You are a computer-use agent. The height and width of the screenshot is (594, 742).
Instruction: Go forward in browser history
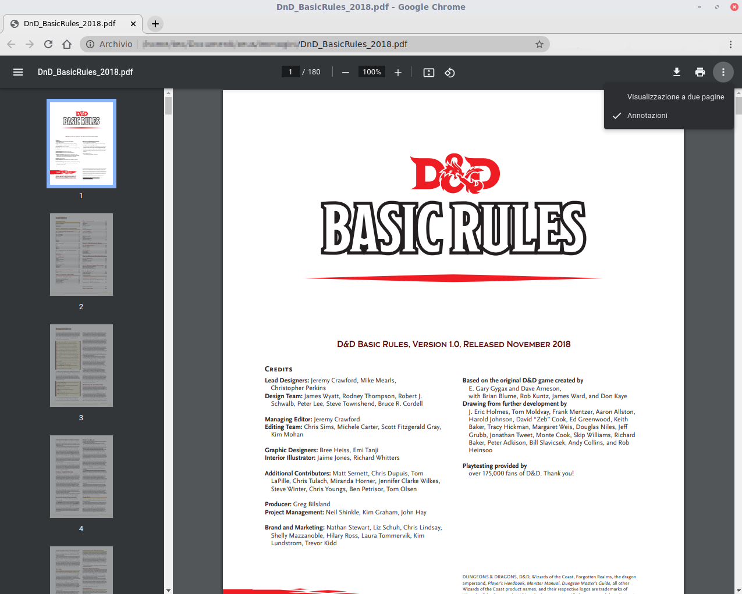point(30,44)
